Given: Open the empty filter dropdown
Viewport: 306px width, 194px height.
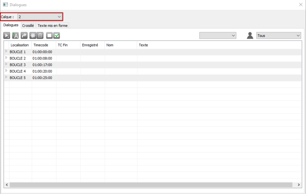Looking at the screenshot, I should [218, 36].
